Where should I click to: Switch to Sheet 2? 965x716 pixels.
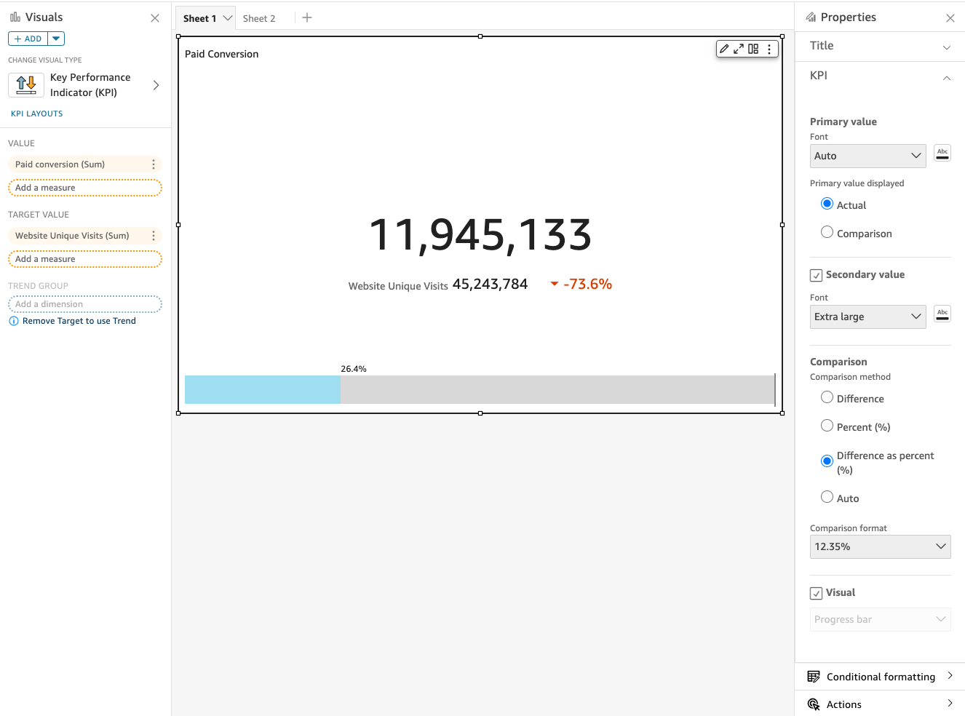(258, 17)
